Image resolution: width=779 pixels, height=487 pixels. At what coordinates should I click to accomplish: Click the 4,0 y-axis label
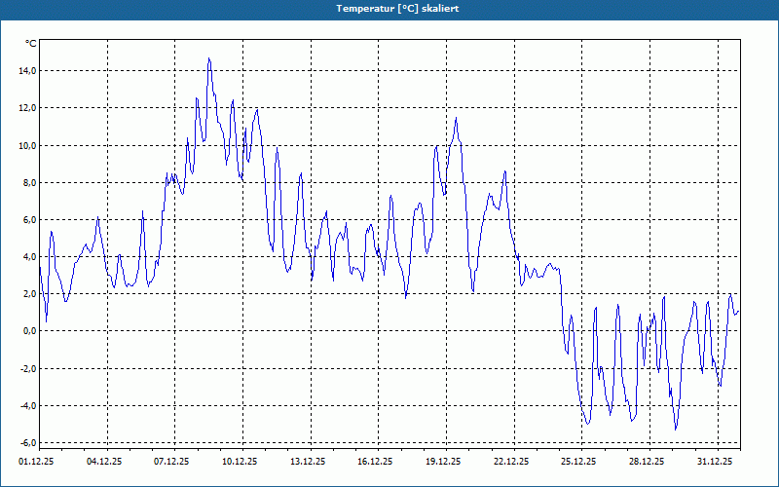point(30,257)
